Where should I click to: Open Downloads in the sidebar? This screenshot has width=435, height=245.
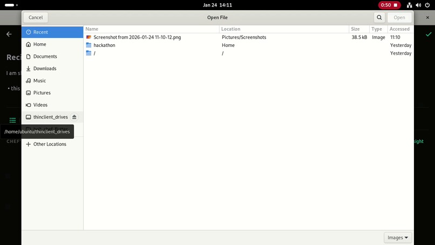point(52,69)
